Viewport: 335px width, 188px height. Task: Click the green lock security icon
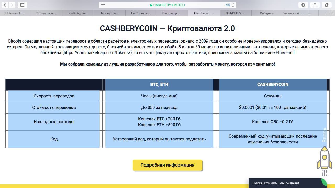click(x=151, y=5)
